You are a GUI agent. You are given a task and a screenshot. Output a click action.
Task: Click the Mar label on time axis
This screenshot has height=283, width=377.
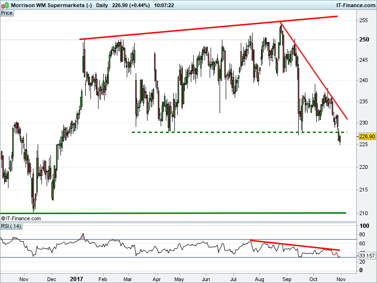pos(128,279)
